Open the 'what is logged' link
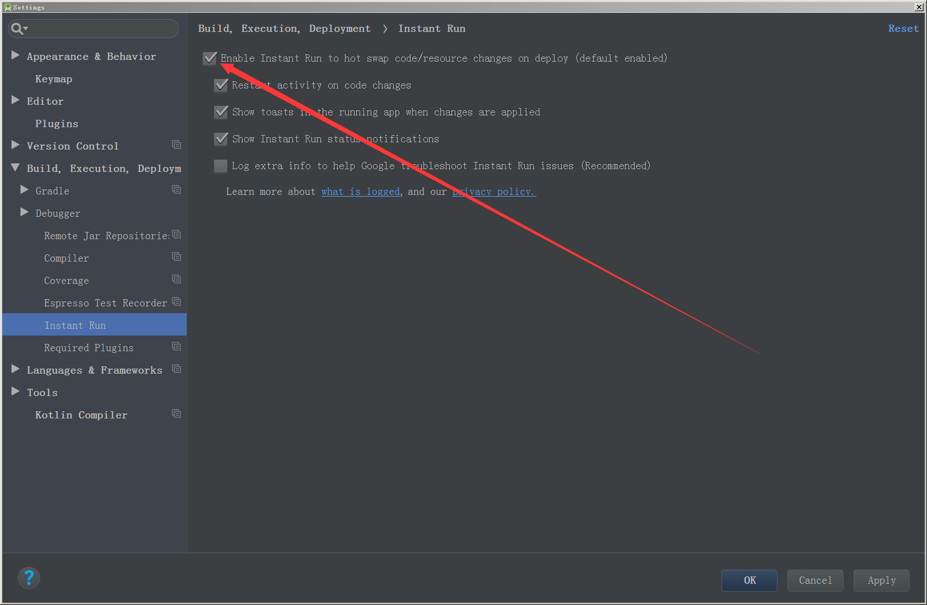Screen dimensions: 927x605 361,192
